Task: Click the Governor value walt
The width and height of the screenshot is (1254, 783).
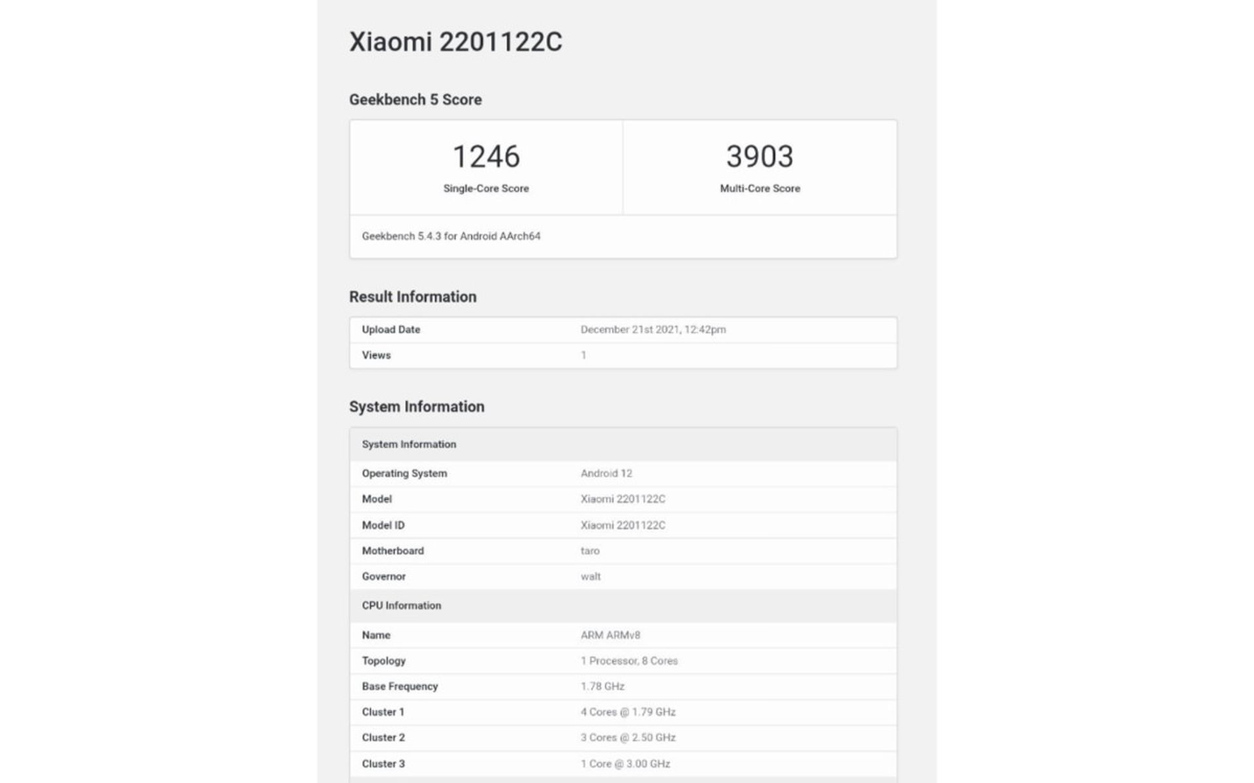Action: (590, 577)
